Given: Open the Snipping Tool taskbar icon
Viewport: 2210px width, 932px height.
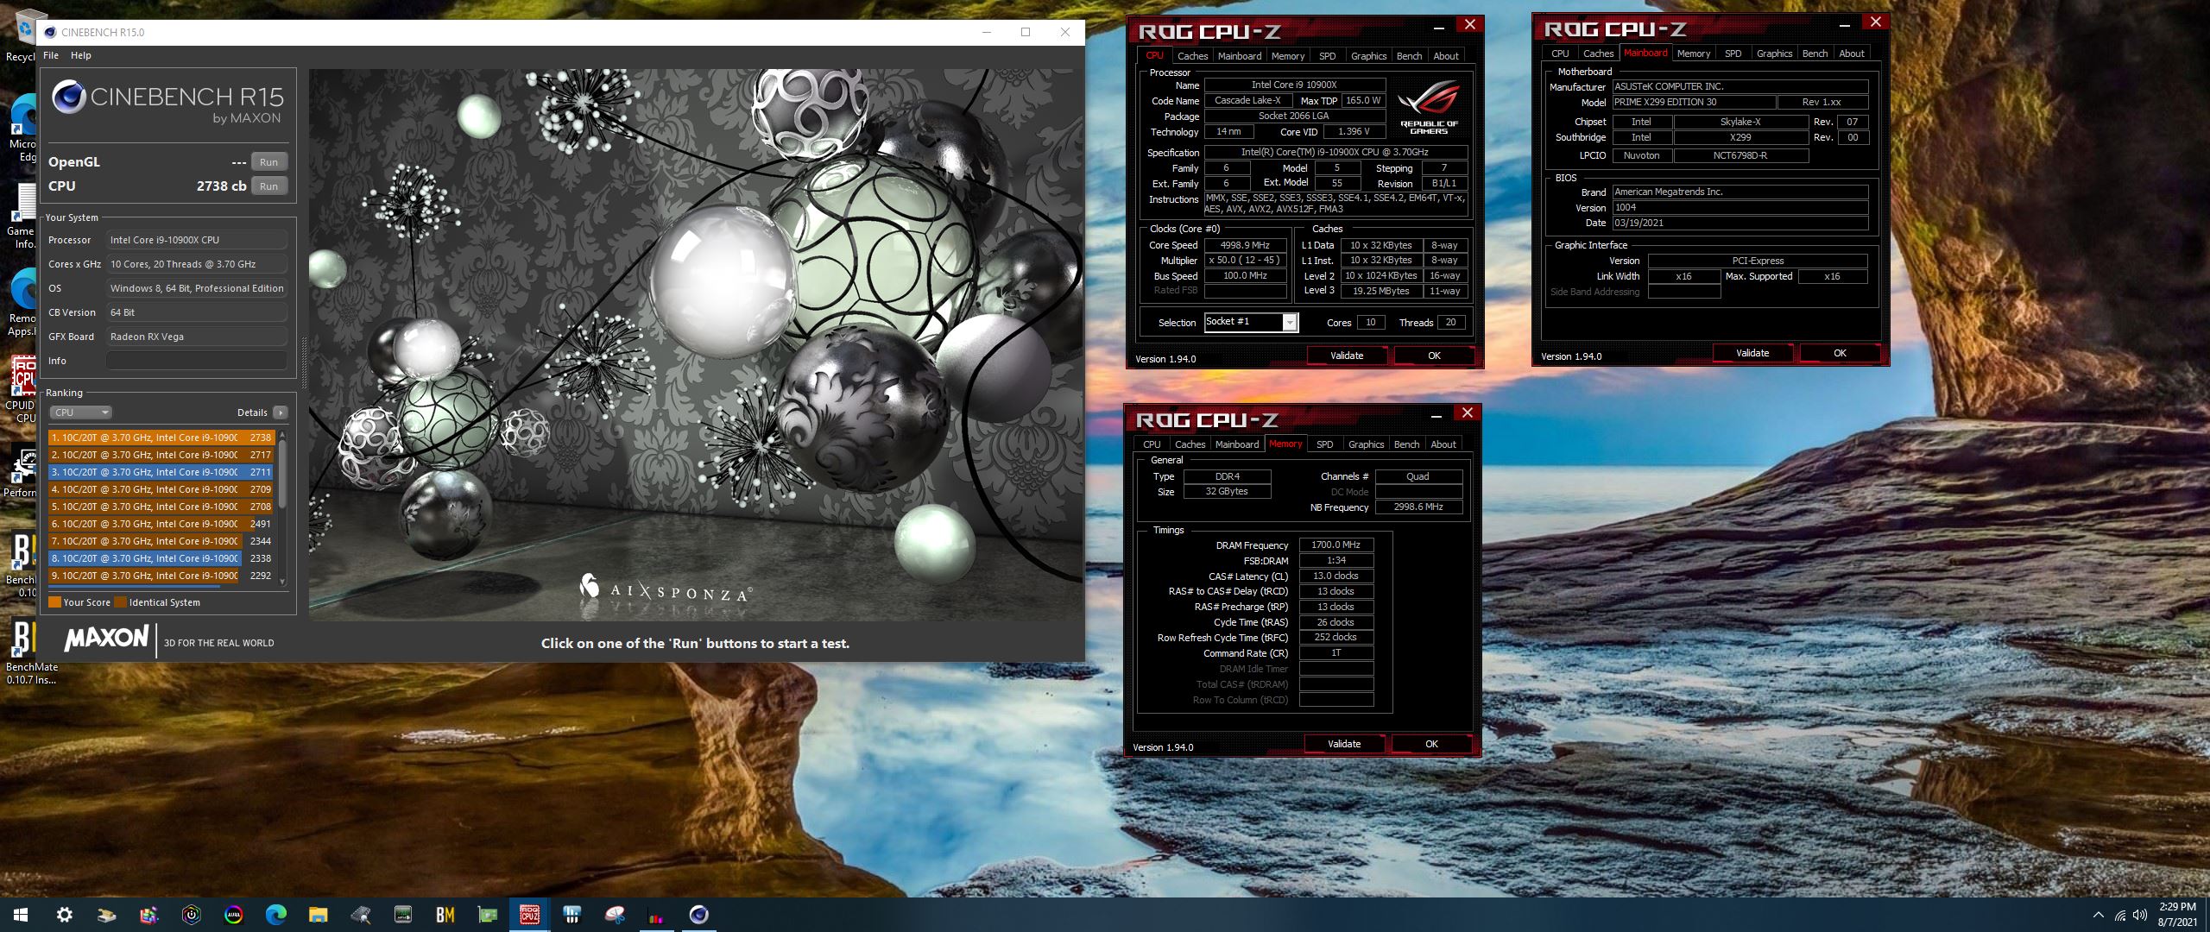Looking at the screenshot, I should (x=615, y=915).
